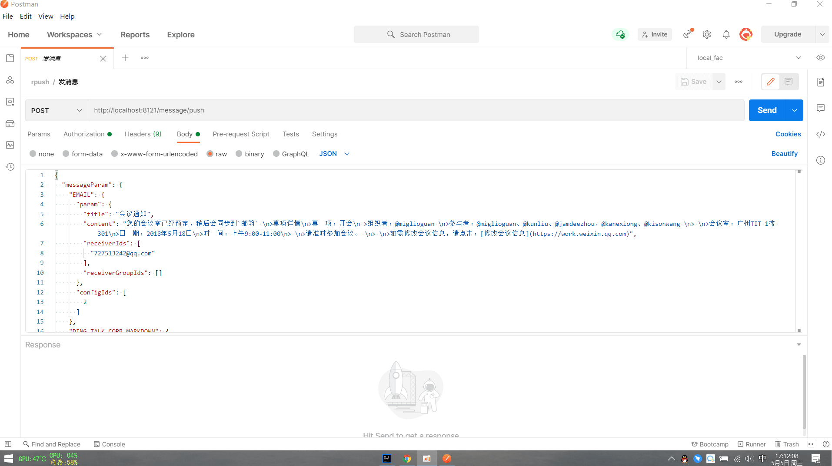This screenshot has width=832, height=466.
Task: Add a new request tab
Action: [125, 58]
